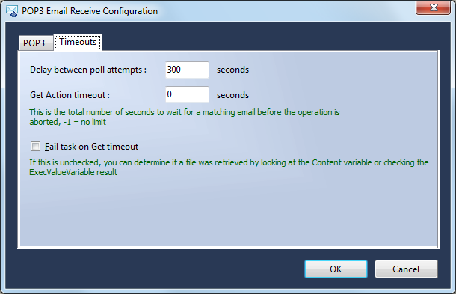Cancel the configuration dialog

[x=406, y=269]
